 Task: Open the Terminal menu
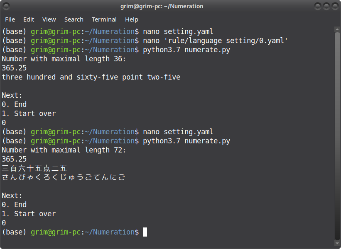pyautogui.click(x=104, y=19)
